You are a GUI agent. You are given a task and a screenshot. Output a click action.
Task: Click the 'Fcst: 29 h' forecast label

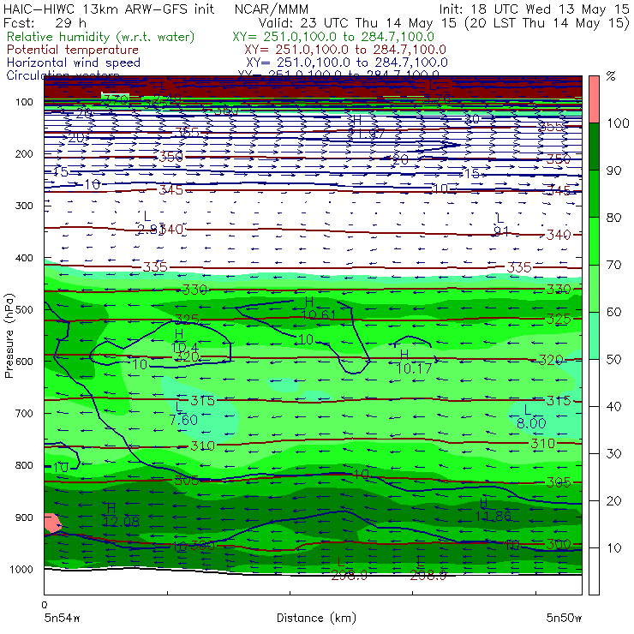coord(45,22)
